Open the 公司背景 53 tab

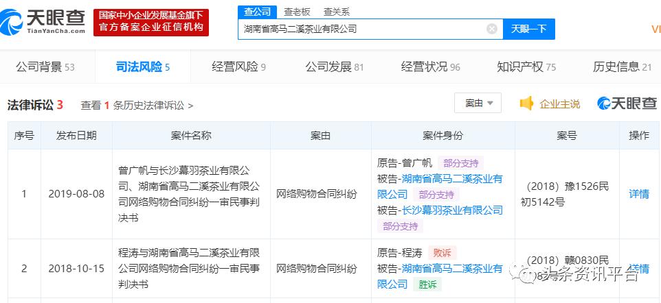coord(45,67)
